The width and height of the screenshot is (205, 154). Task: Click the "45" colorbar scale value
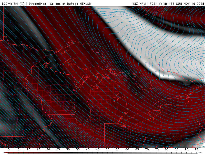click(x=98, y=149)
